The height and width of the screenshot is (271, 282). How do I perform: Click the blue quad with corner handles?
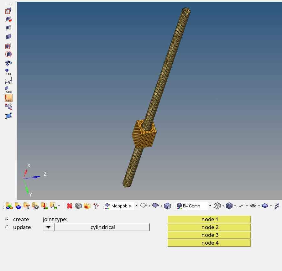pyautogui.click(x=8, y=116)
